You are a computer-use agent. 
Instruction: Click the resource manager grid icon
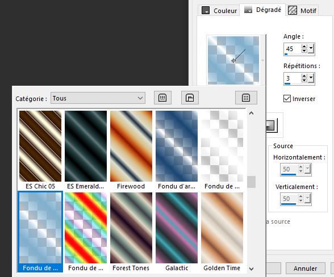(x=246, y=98)
